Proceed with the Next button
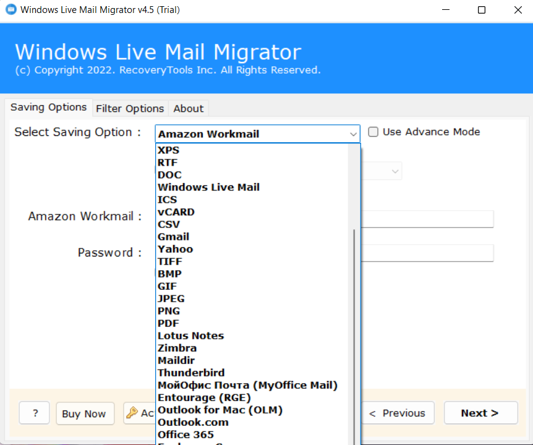 pos(480,413)
